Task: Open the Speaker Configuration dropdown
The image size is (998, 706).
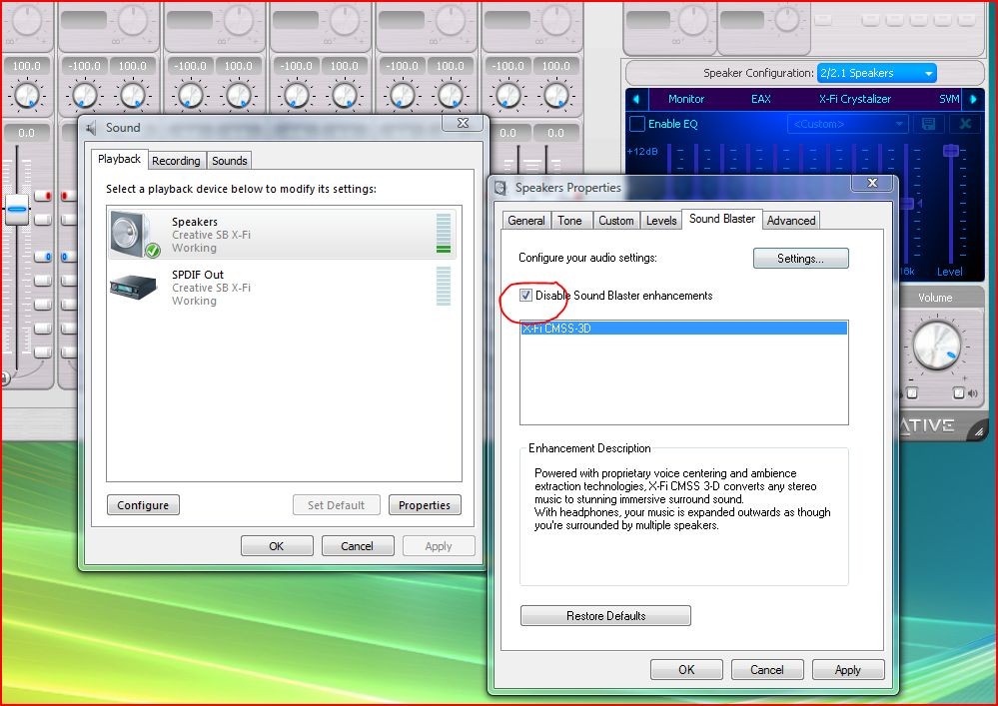Action: pyautogui.click(x=876, y=73)
